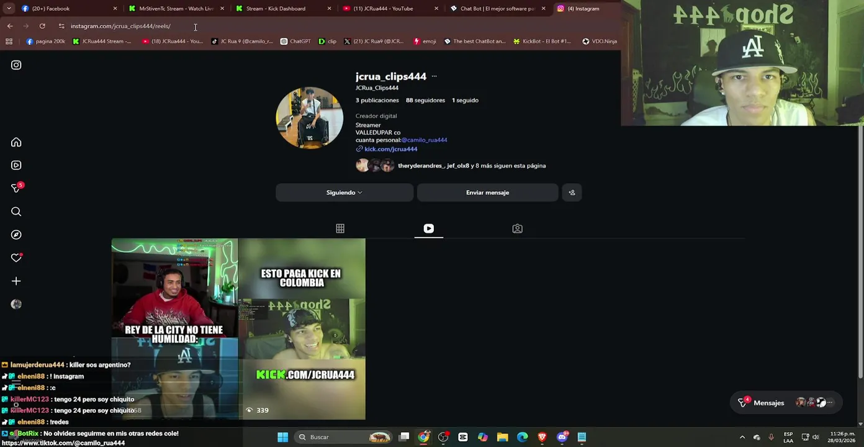
Task: Switch to Stream - Kick Dashboard tab
Action: (282, 9)
